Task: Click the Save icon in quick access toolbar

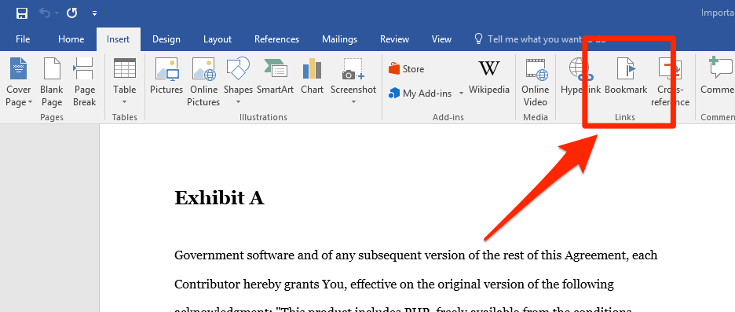Action: pos(21,13)
